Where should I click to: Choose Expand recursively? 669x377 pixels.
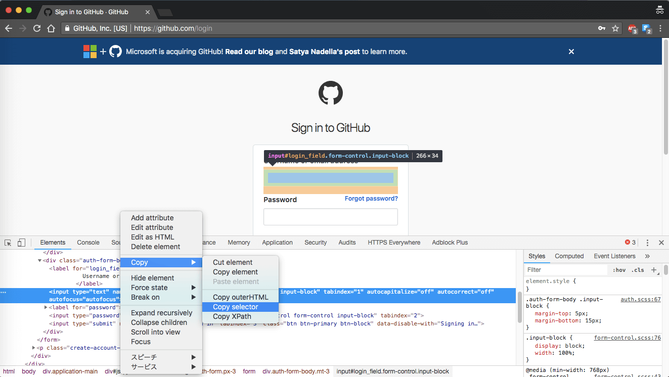(161, 313)
